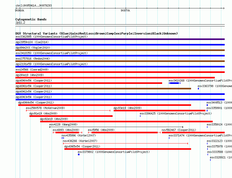Open dgv91e19 (Ahn2009) label
This screenshot has height=178, width=232.
43,113
